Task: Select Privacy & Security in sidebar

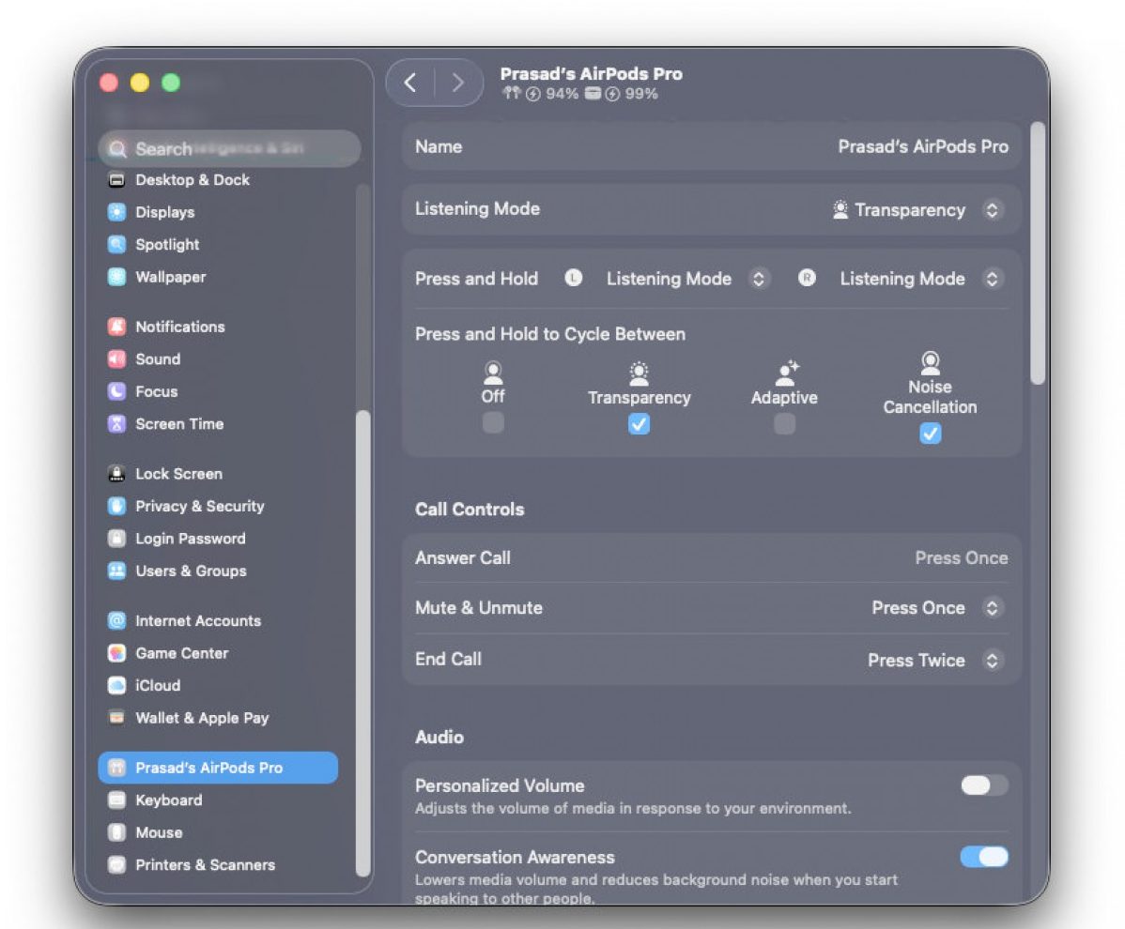Action: [199, 507]
